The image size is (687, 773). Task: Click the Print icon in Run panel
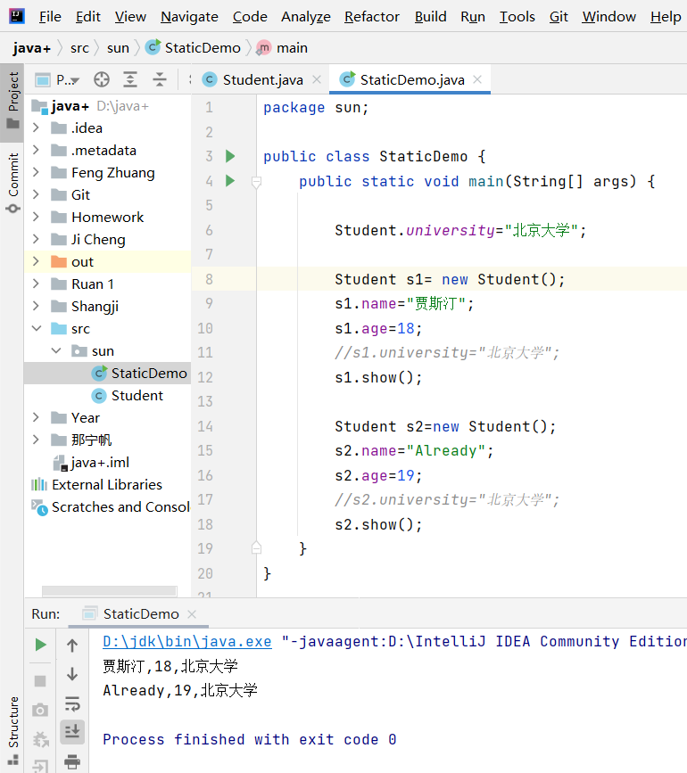(72, 761)
